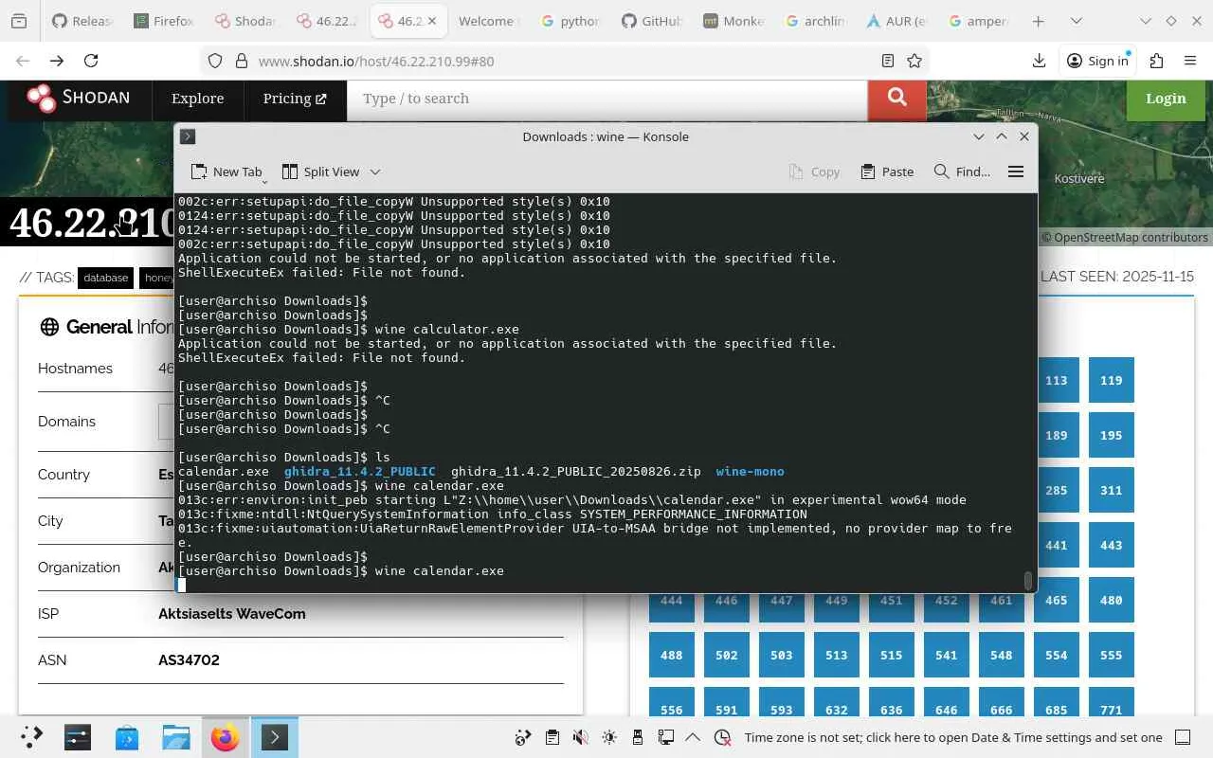Open Firefox tracking protection shield
Image resolution: width=1213 pixels, height=758 pixels.
click(215, 61)
